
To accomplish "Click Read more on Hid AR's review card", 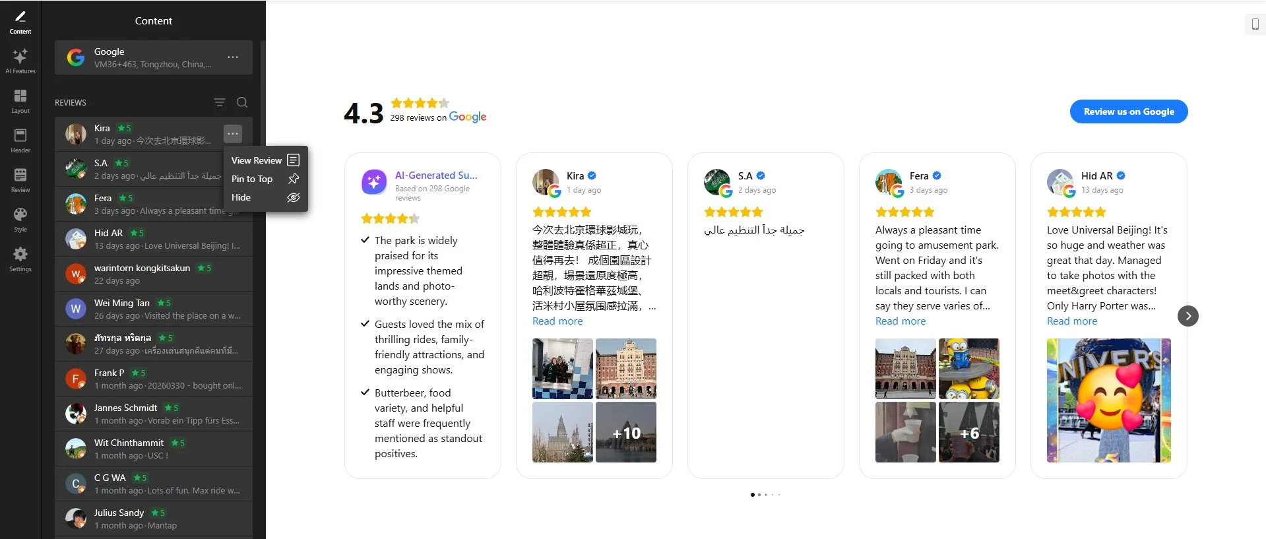I will (x=1072, y=321).
